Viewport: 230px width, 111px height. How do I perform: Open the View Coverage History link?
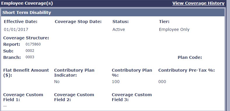tap(198, 3)
